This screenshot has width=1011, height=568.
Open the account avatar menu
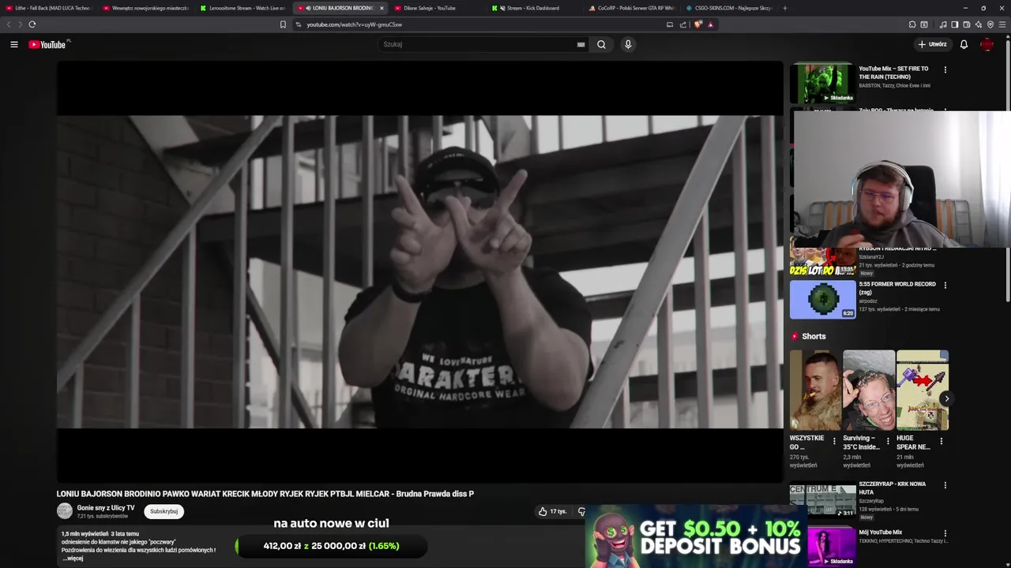pyautogui.click(x=987, y=44)
